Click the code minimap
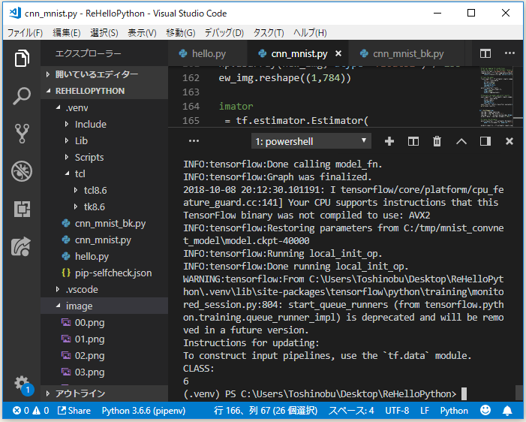This screenshot has width=526, height=422. pyautogui.click(x=496, y=97)
